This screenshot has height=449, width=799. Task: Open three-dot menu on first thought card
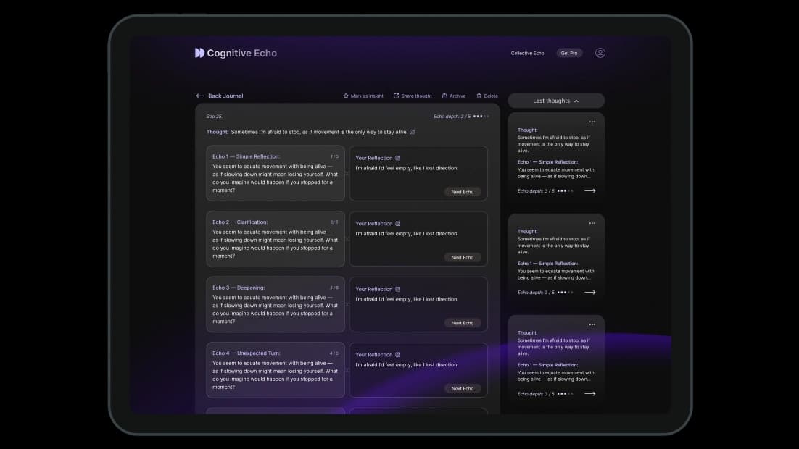(592, 122)
